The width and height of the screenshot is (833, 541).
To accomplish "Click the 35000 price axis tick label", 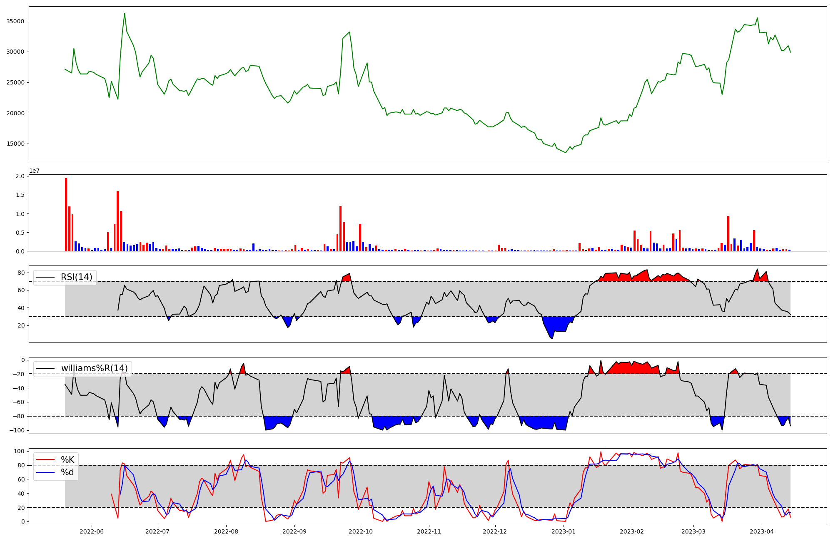I will point(15,21).
